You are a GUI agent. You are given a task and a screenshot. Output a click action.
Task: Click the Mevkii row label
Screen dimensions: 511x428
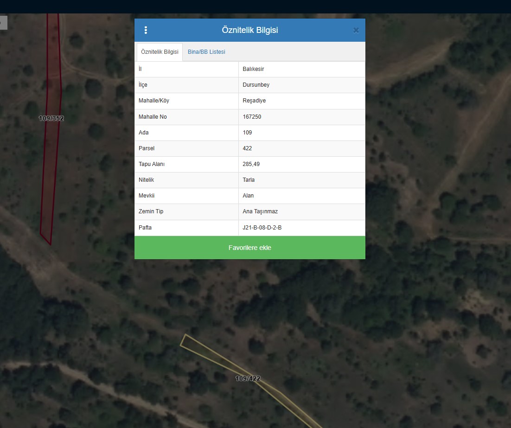point(146,196)
